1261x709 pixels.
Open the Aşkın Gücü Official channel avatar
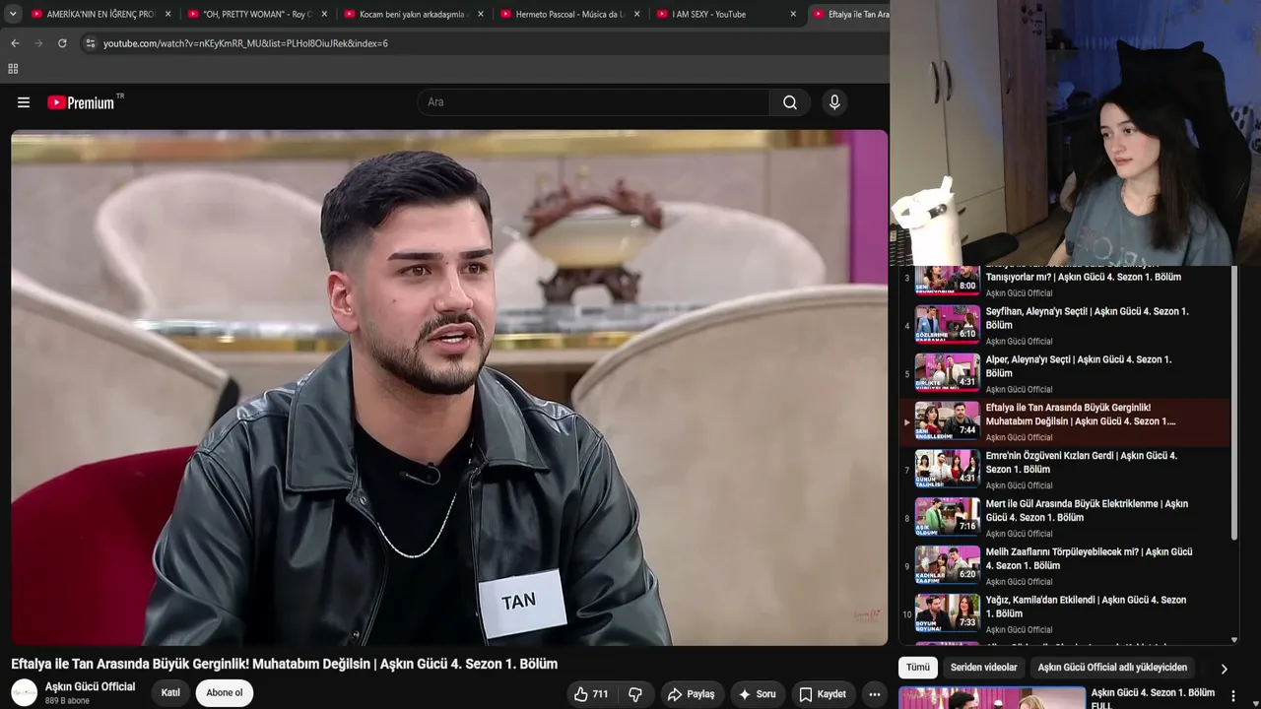24,692
